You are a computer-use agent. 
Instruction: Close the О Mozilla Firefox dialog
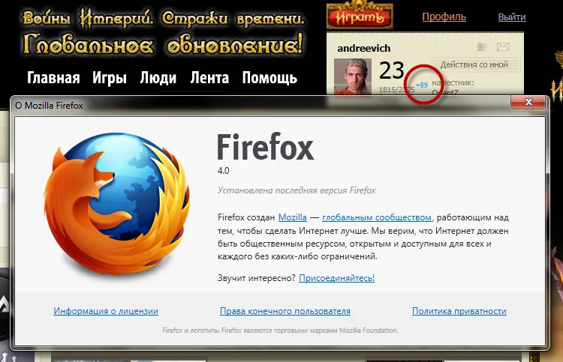[528, 102]
